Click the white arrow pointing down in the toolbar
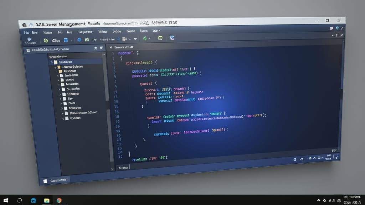Viewport: 365px width, 205px height. [135, 39]
